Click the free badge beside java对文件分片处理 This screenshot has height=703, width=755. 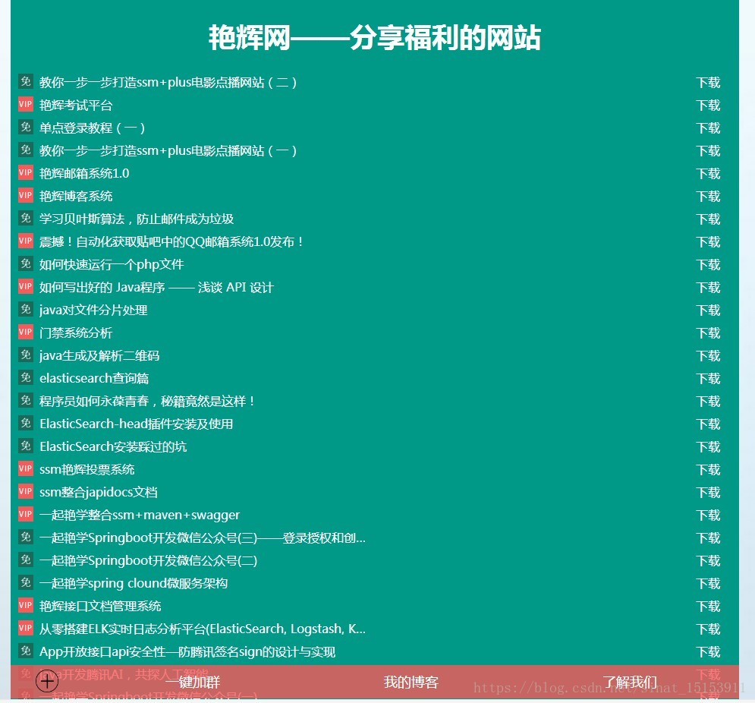tap(26, 309)
